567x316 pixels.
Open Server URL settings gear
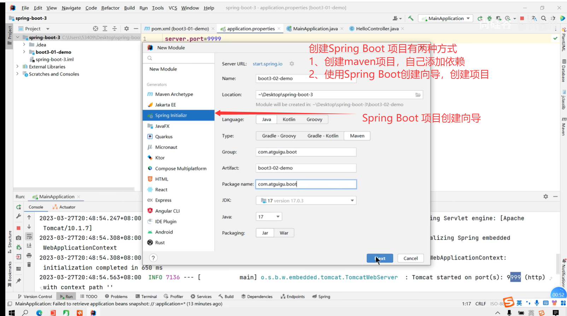(x=292, y=64)
